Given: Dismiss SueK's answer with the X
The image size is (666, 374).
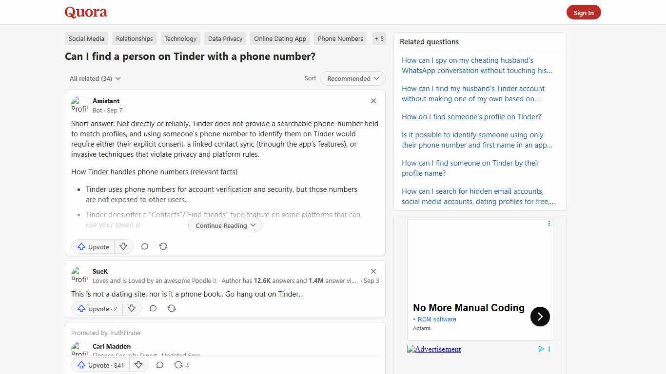Looking at the screenshot, I should coord(373,271).
